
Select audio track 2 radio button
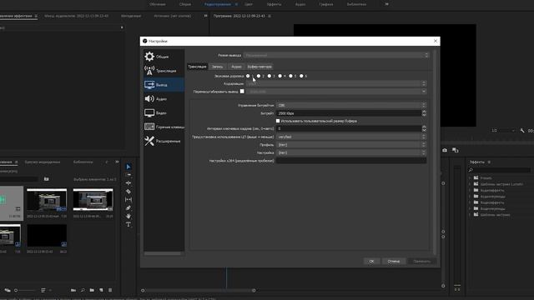[x=259, y=76]
